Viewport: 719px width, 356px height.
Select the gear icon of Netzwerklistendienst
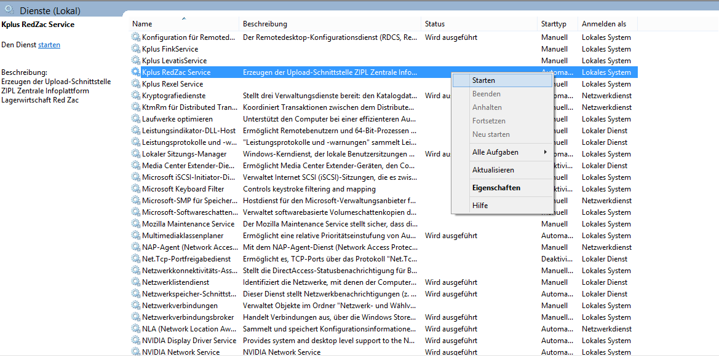point(136,282)
